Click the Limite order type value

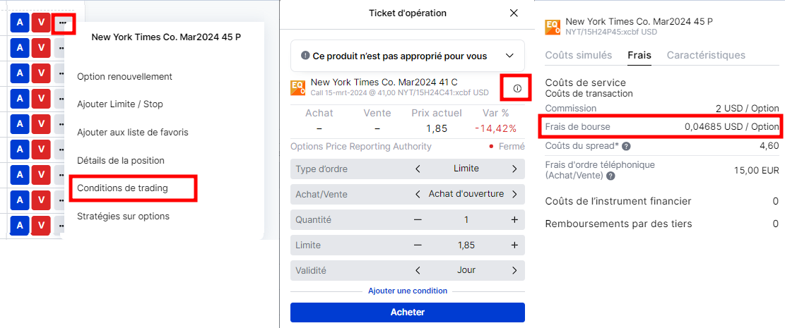466,169
